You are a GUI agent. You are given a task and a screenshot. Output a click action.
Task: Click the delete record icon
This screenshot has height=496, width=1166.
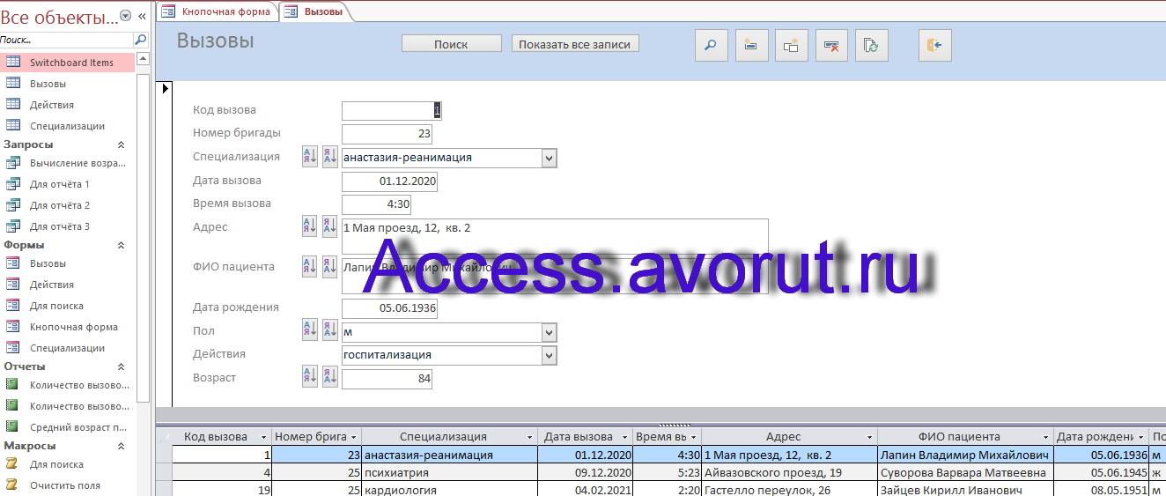coord(831,46)
